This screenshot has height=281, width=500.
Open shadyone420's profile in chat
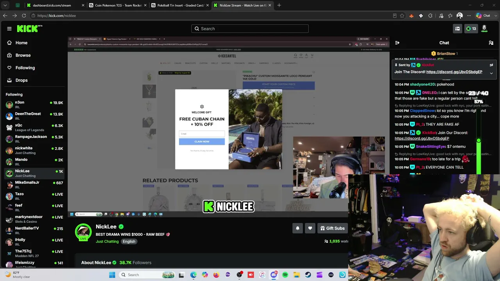tap(422, 84)
